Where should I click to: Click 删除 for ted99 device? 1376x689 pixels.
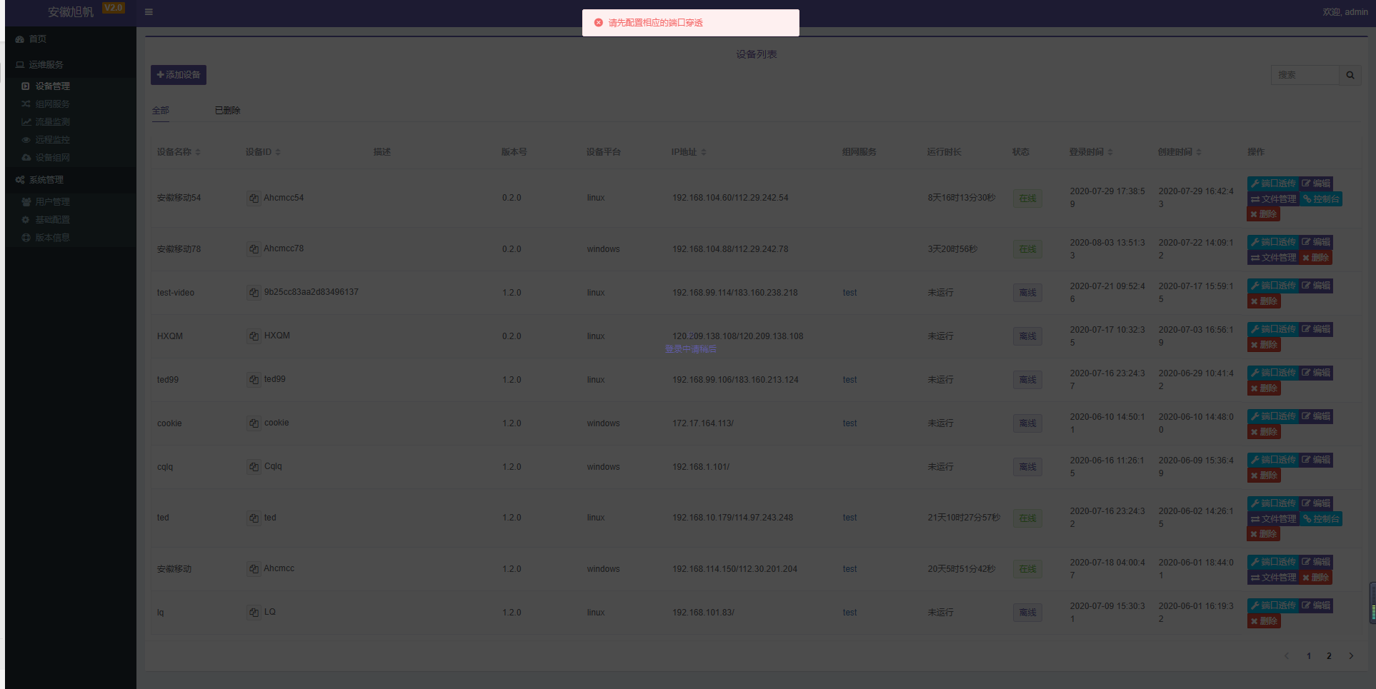[x=1264, y=388]
